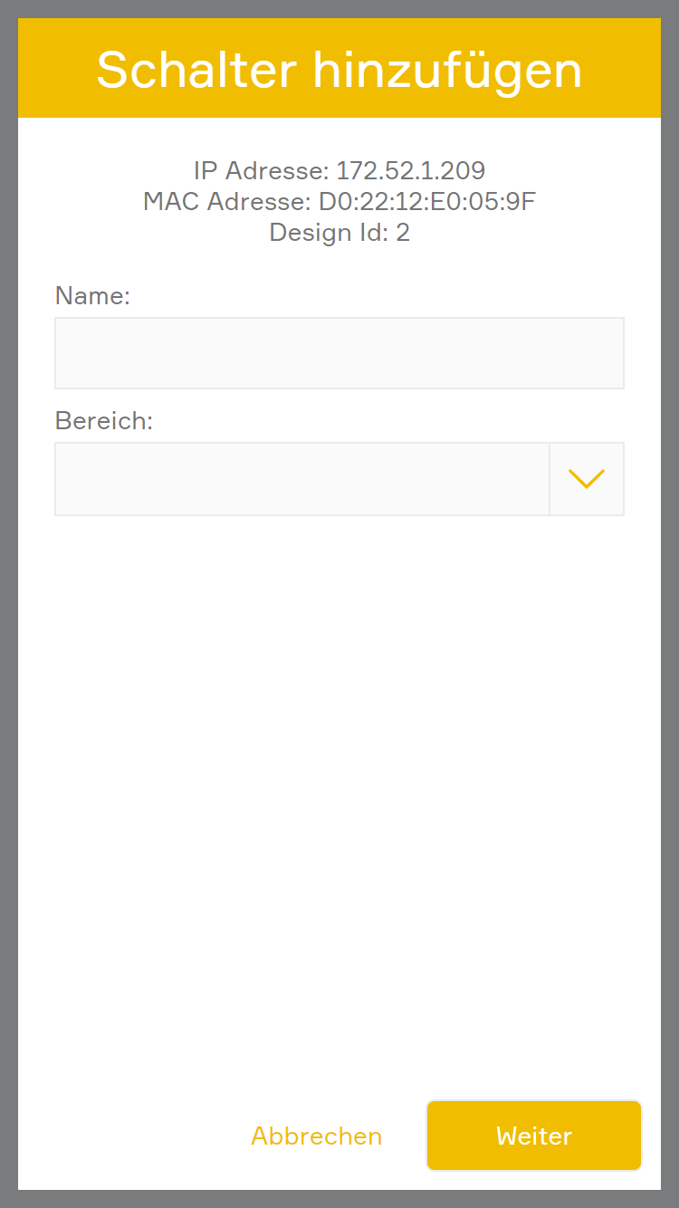Click the "Bereich:" field label
The height and width of the screenshot is (1208, 679).
[x=103, y=421]
